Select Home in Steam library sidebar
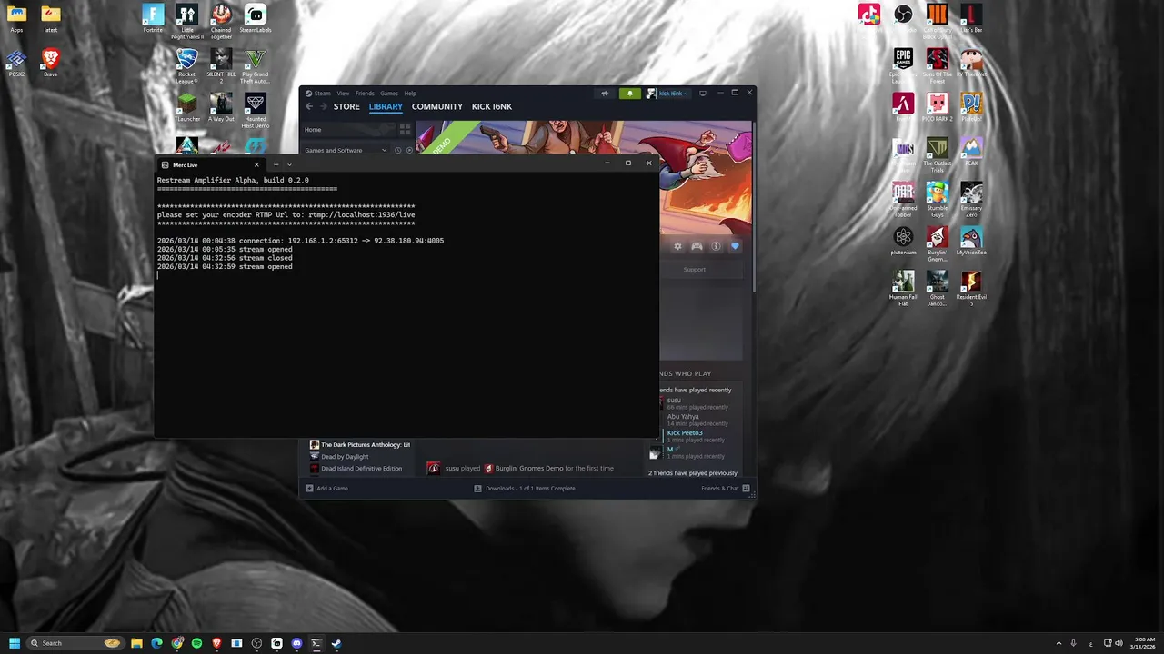 [313, 129]
